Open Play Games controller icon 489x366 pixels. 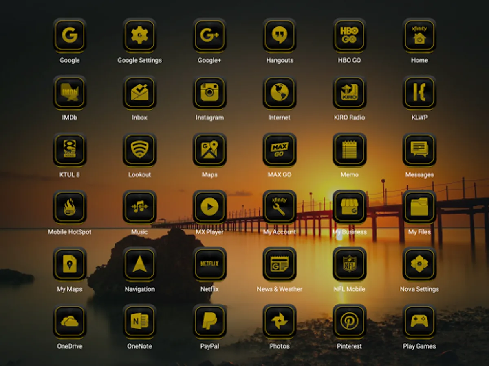pos(419,322)
